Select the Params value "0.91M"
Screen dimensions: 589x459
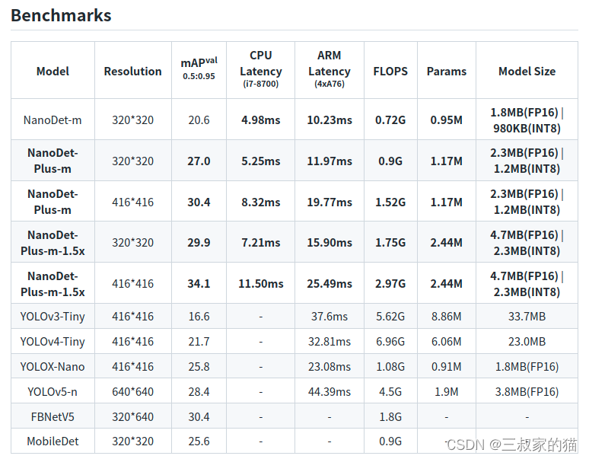(x=446, y=367)
